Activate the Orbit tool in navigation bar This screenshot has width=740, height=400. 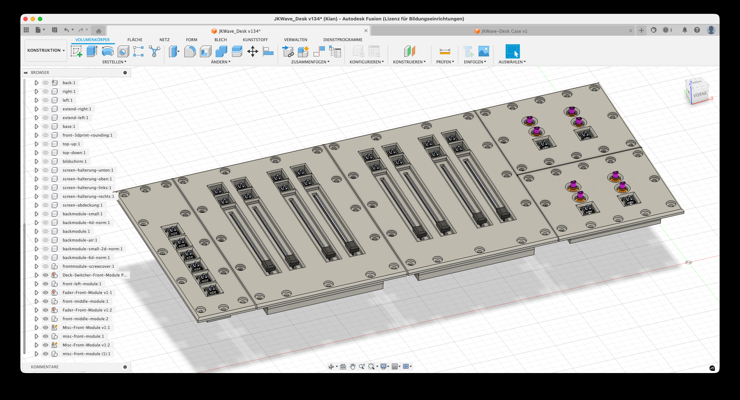click(x=331, y=366)
